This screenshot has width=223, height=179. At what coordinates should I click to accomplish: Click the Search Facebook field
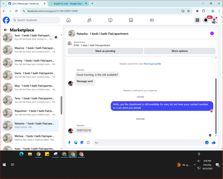click(36, 20)
